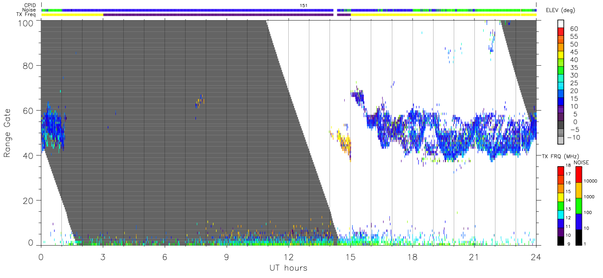Click the red ELEV swatch between 60 and 55
Image resolution: width=603 pixels, height=278 pixels.
point(561,32)
